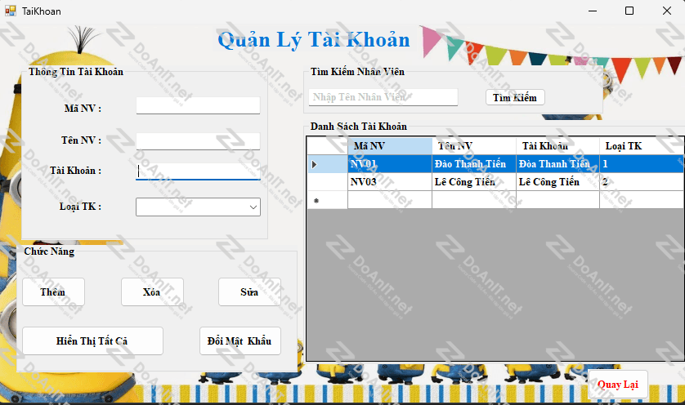Click the new-row asterisk row header

(x=328, y=200)
